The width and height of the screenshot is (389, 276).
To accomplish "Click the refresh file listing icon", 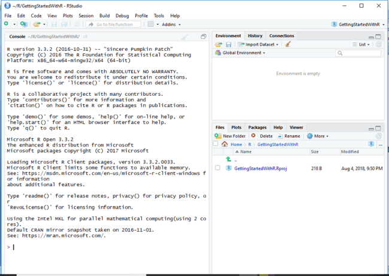I will 379,136.
